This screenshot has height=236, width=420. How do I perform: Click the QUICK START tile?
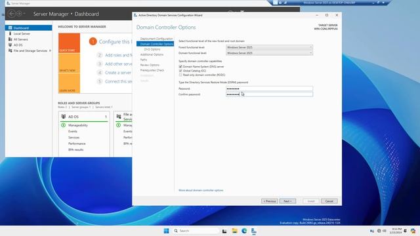click(69, 43)
